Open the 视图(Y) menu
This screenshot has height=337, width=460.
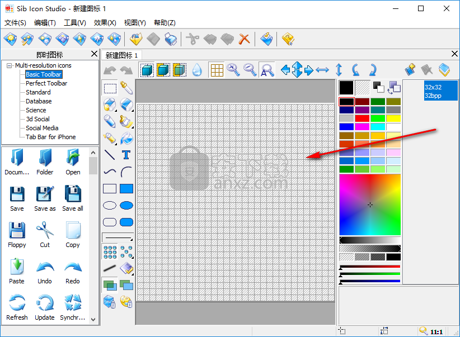(x=135, y=23)
